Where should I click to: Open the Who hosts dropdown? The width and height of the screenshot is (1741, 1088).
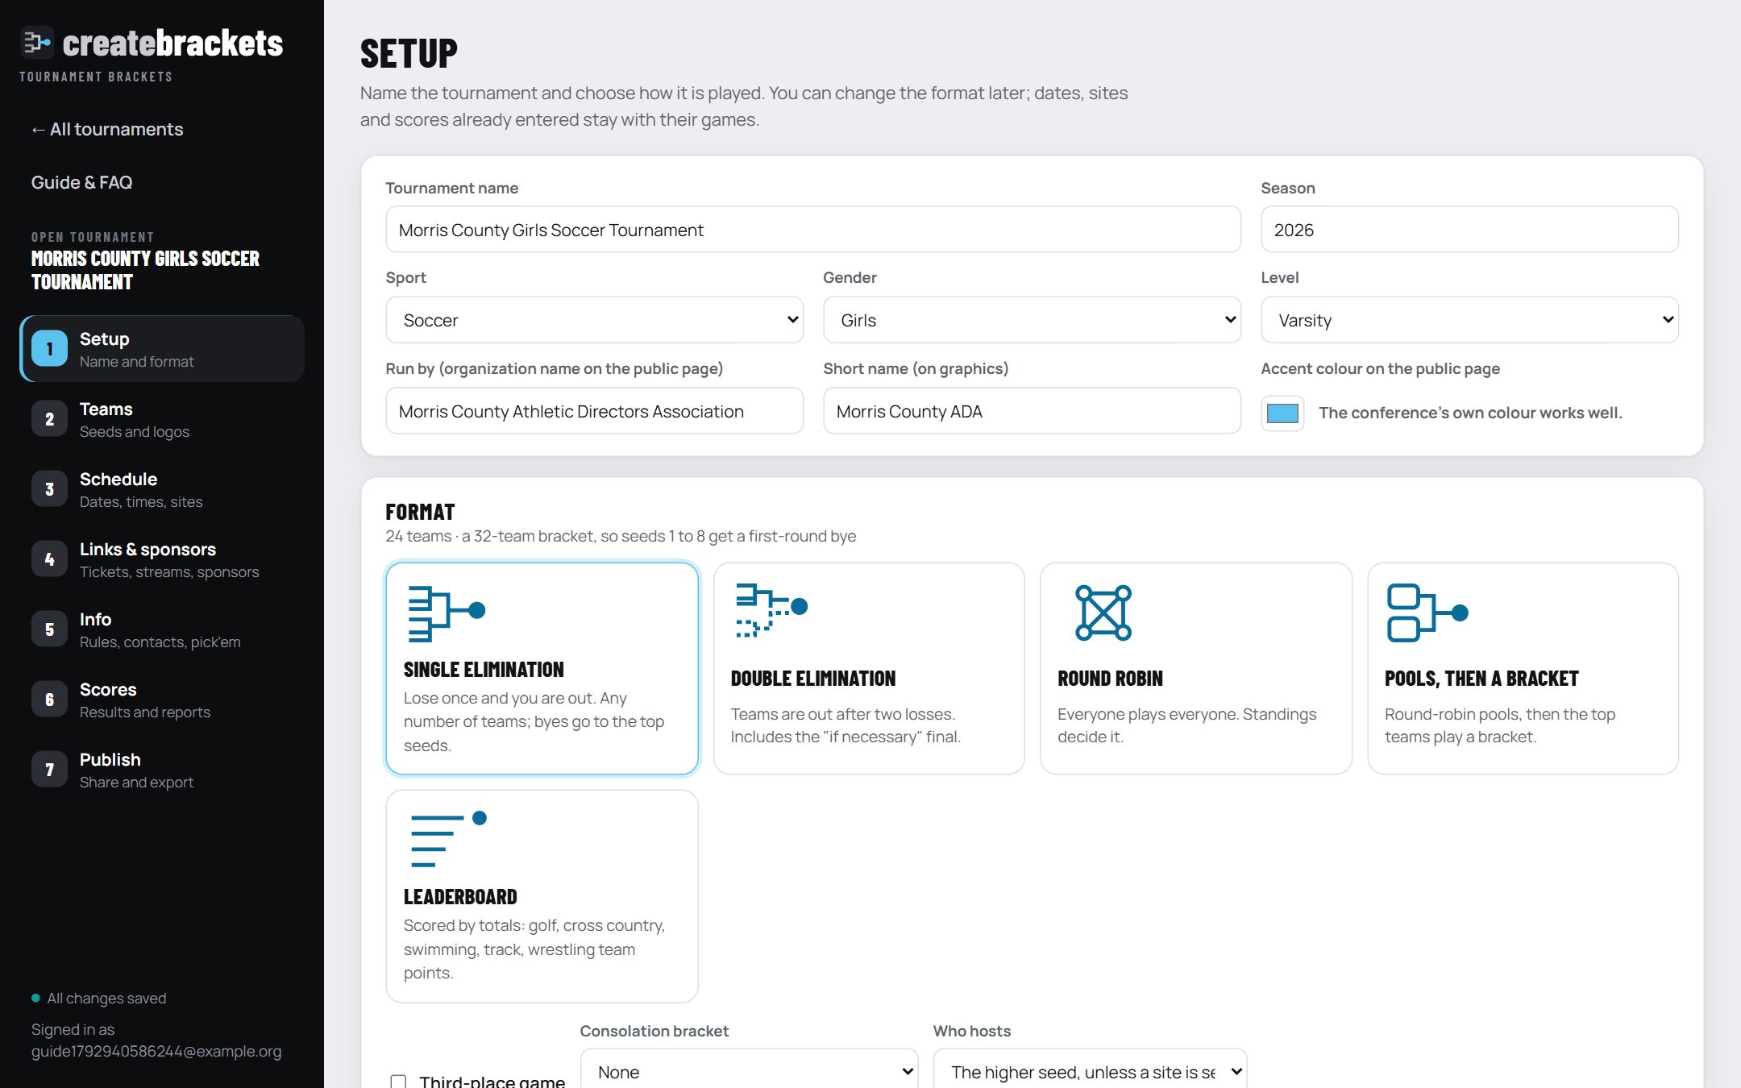click(x=1090, y=1071)
